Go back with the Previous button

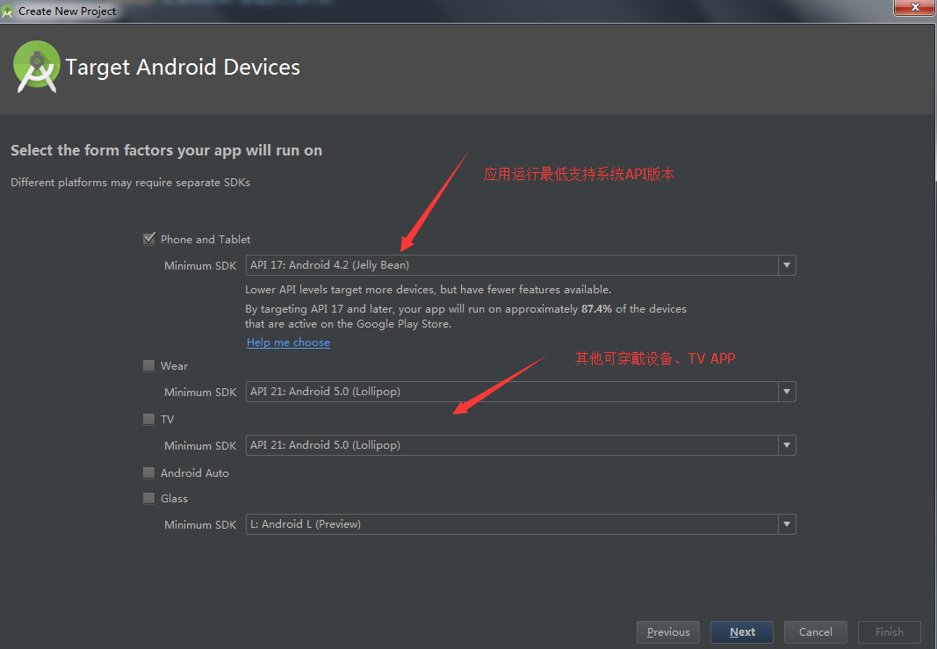point(668,632)
